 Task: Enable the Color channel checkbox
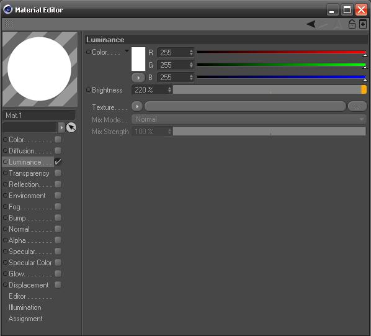pyautogui.click(x=58, y=140)
